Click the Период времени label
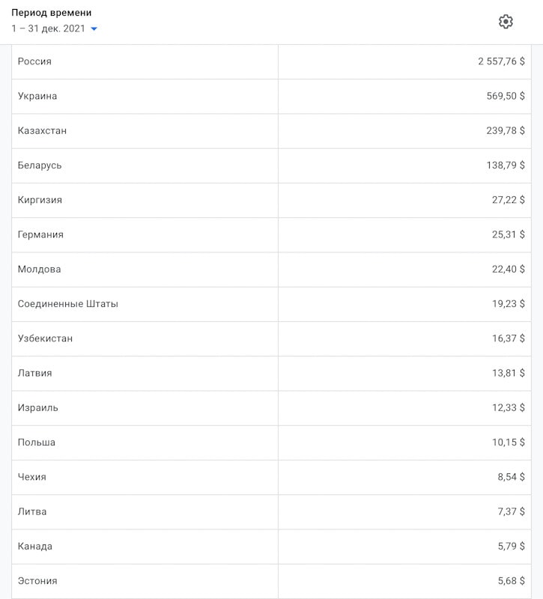This screenshot has height=599, width=543. [52, 13]
